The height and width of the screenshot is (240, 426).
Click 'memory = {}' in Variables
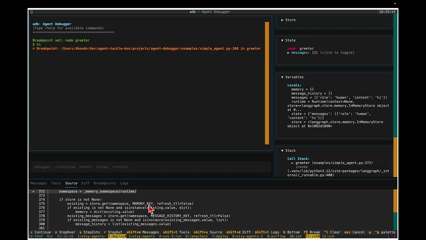click(x=303, y=89)
